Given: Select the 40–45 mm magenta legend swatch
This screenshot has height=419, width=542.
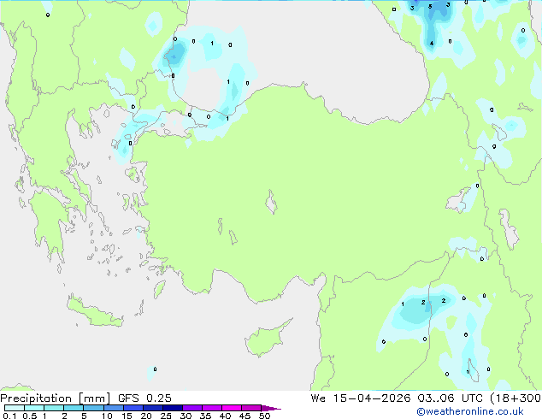Looking at the screenshot, I should point(232,408).
